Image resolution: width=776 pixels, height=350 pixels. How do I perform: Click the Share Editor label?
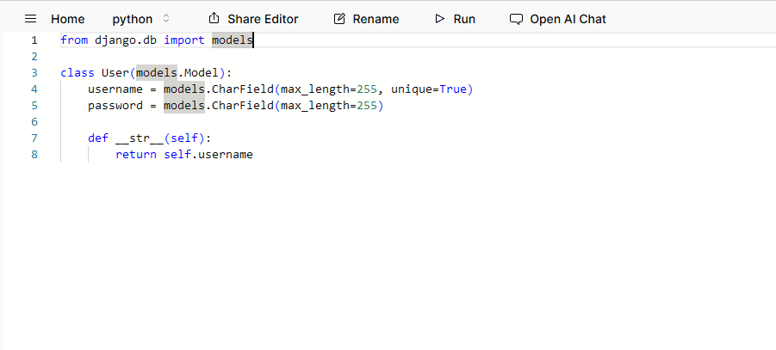click(263, 19)
